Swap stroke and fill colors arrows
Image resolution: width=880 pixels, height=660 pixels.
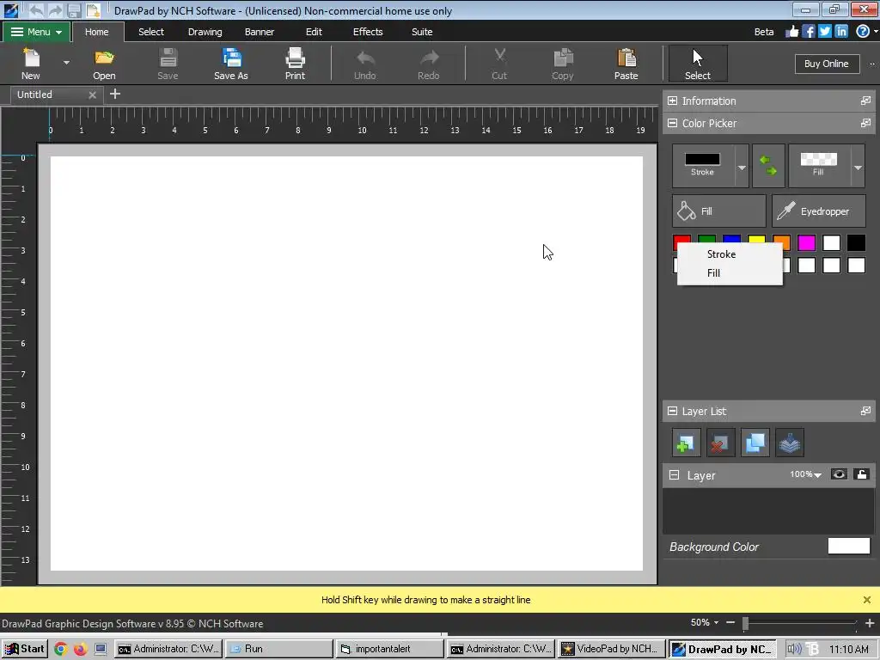tap(768, 166)
